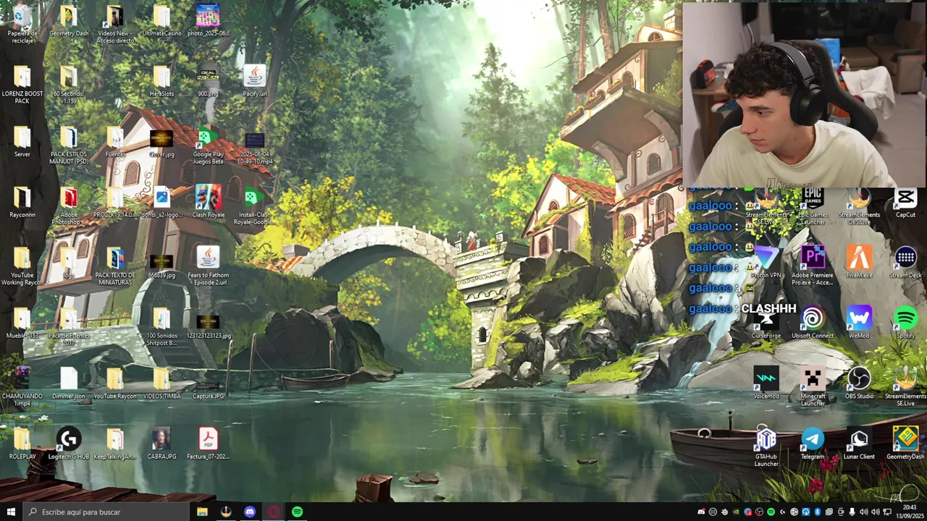Launch the CapCut desktop shortcut
The image size is (927, 521).
905,202
